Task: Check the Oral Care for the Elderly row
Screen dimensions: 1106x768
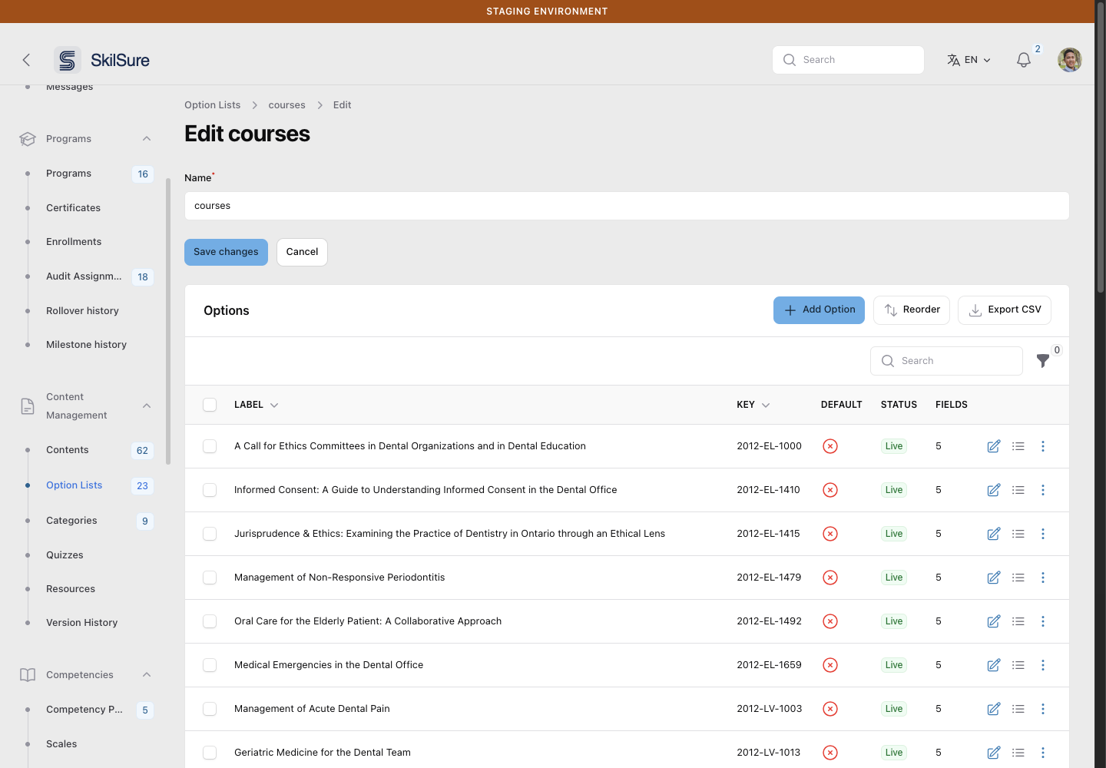Action: coord(210,621)
